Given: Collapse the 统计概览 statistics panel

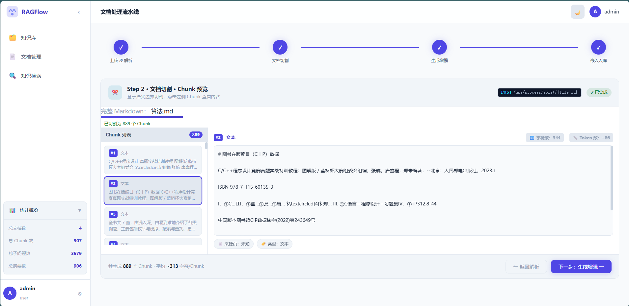Looking at the screenshot, I should (x=79, y=210).
